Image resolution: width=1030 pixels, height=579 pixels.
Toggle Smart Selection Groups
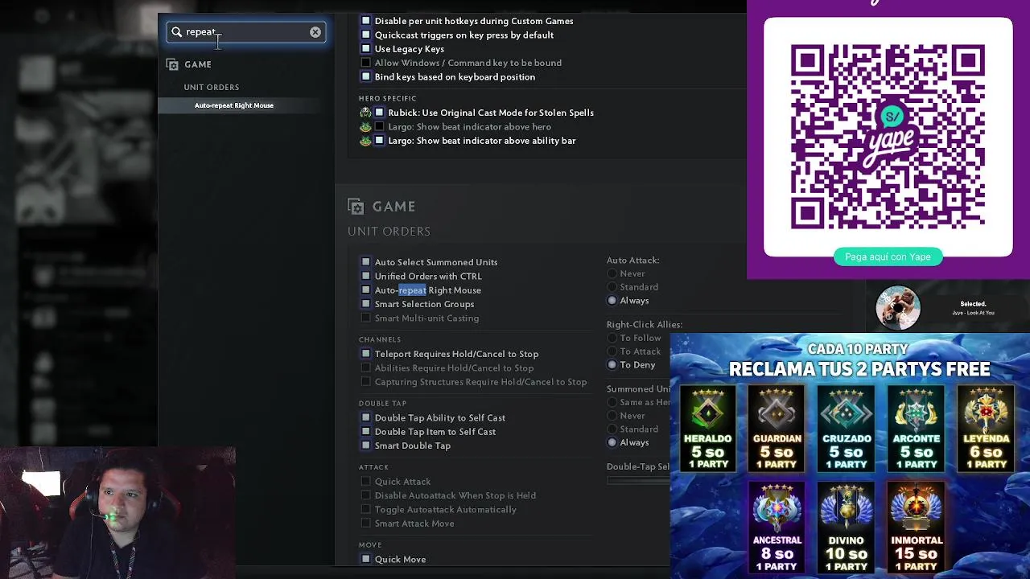(366, 304)
